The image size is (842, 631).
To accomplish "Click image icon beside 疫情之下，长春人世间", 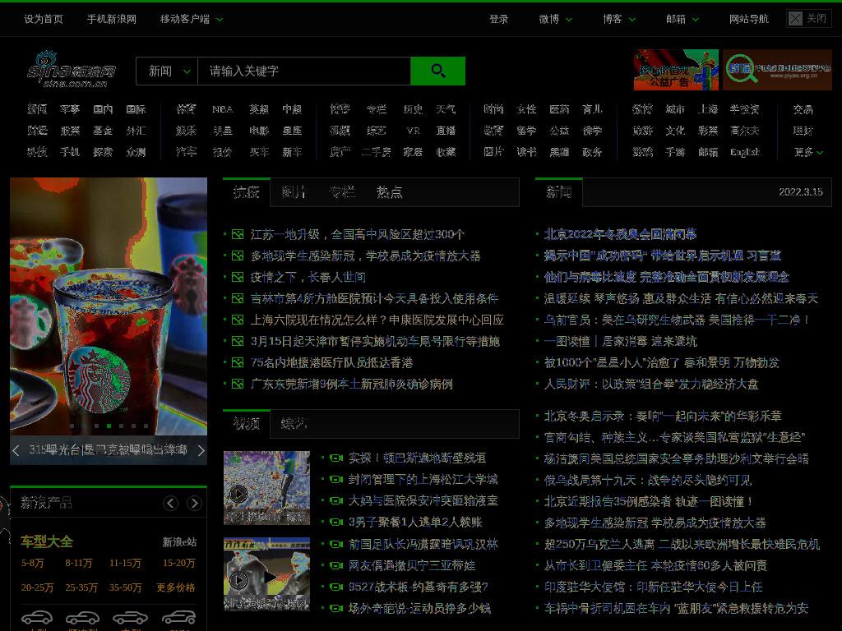I will tap(238, 278).
